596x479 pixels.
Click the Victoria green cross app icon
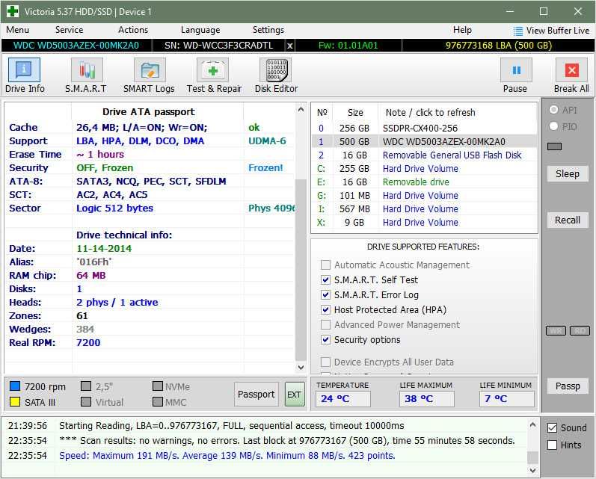click(13, 11)
